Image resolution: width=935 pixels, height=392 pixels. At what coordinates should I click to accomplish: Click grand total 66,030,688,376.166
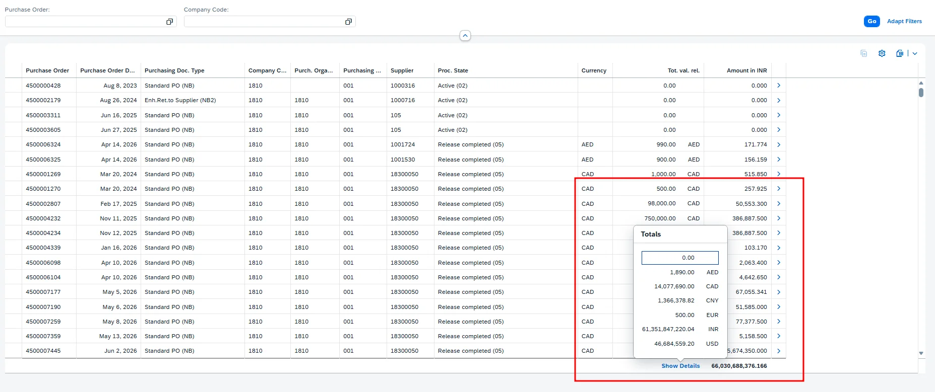739,366
